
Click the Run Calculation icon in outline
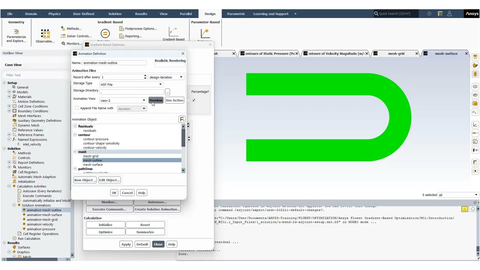point(15,238)
